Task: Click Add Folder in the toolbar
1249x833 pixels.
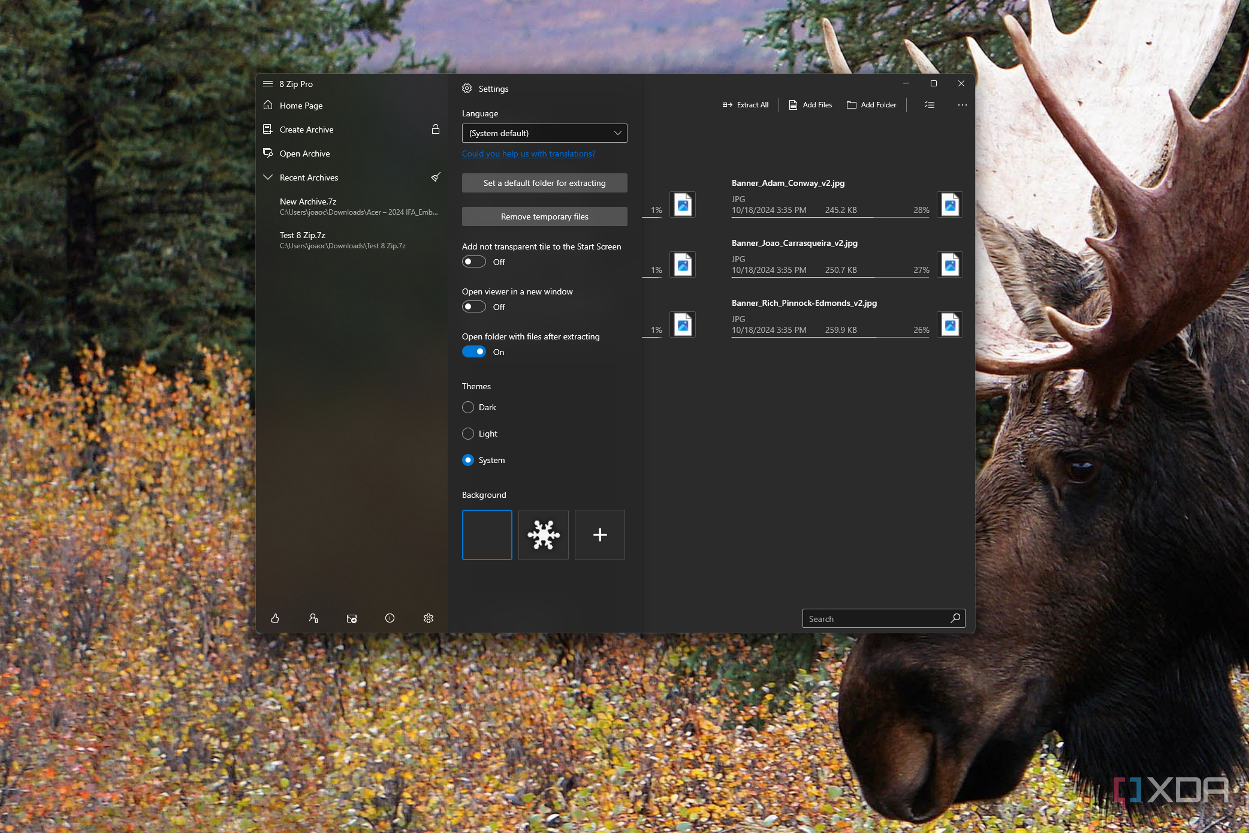Action: tap(871, 105)
